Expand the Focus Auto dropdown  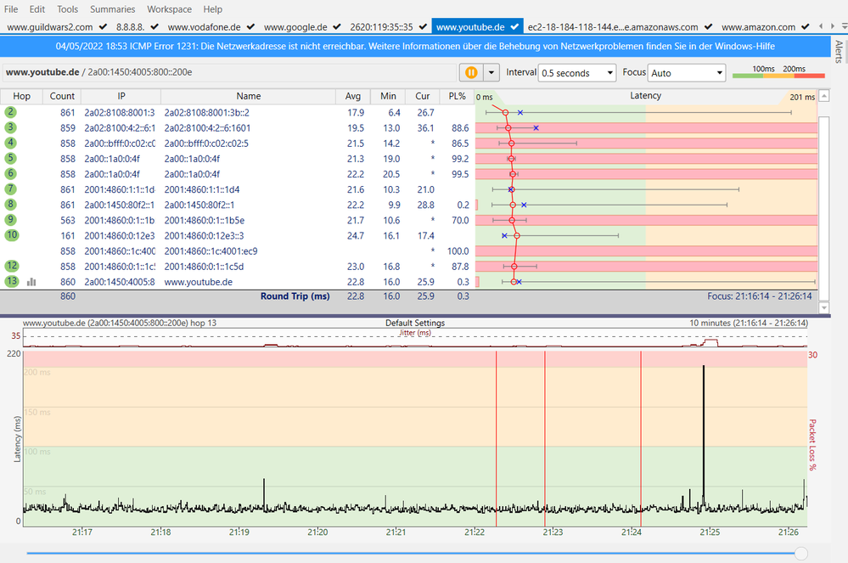[x=686, y=73]
